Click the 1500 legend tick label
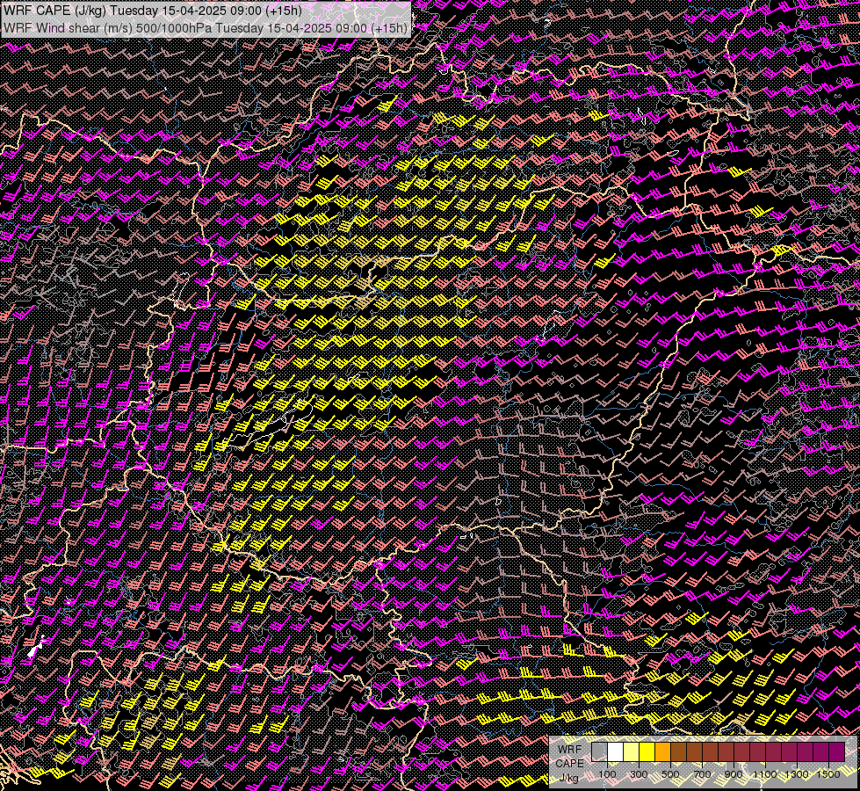The height and width of the screenshot is (791, 860). click(828, 774)
